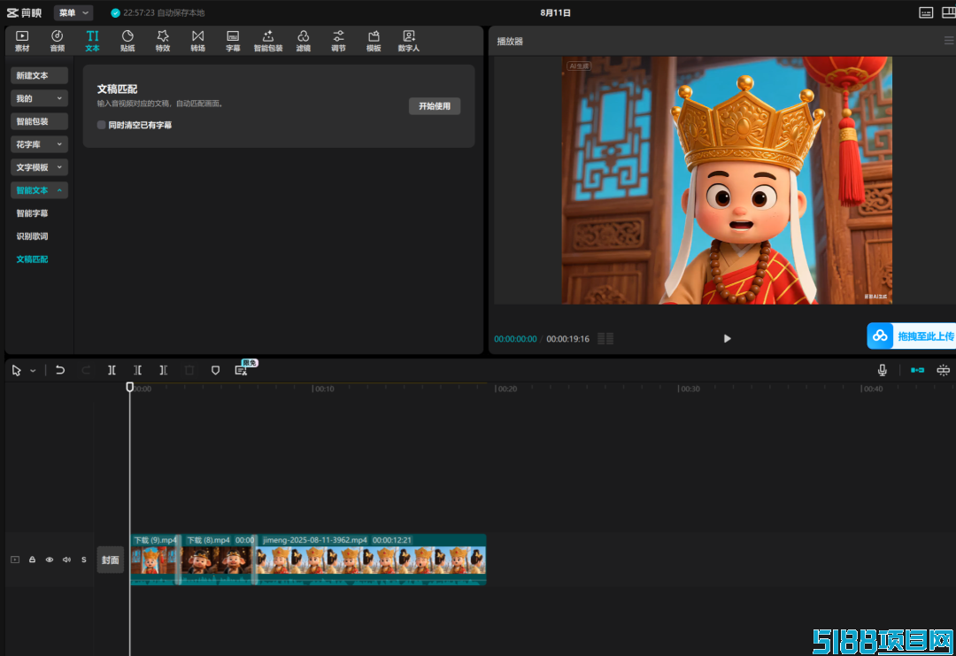The image size is (956, 656).
Task: Collapse the 智能文本 sidebar section
Action: [x=39, y=190]
